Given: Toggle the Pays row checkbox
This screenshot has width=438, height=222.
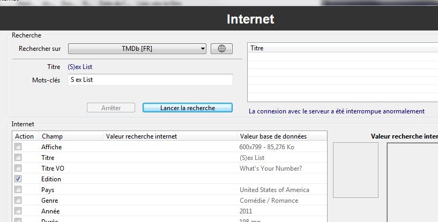Looking at the screenshot, I should [x=18, y=190].
